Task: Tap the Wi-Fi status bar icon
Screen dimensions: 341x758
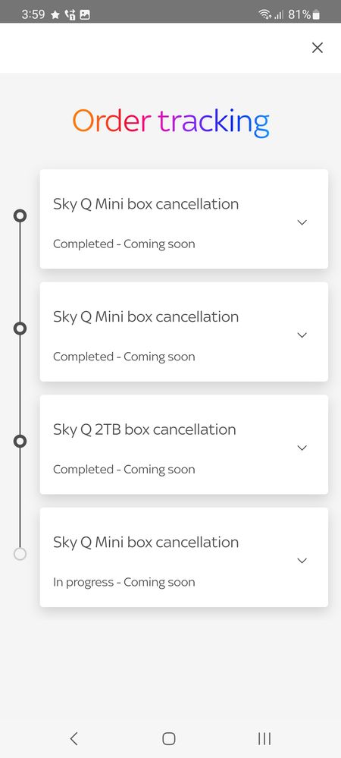Action: coord(265,14)
